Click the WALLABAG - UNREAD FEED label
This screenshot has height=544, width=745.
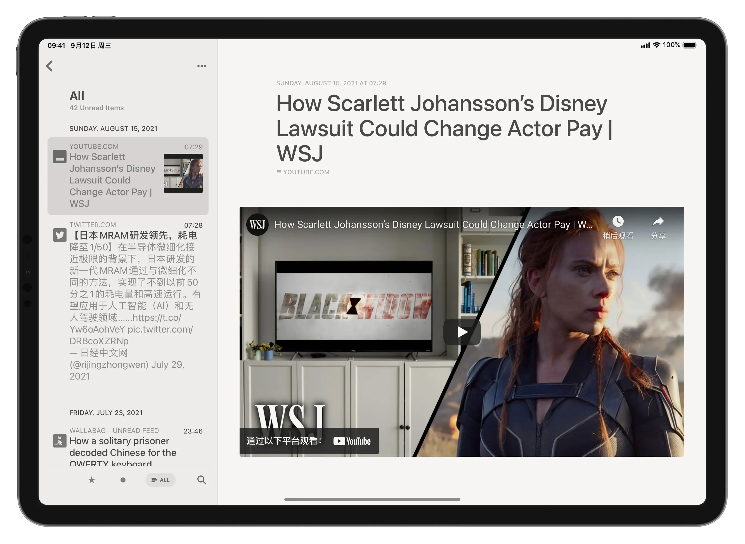tap(114, 430)
